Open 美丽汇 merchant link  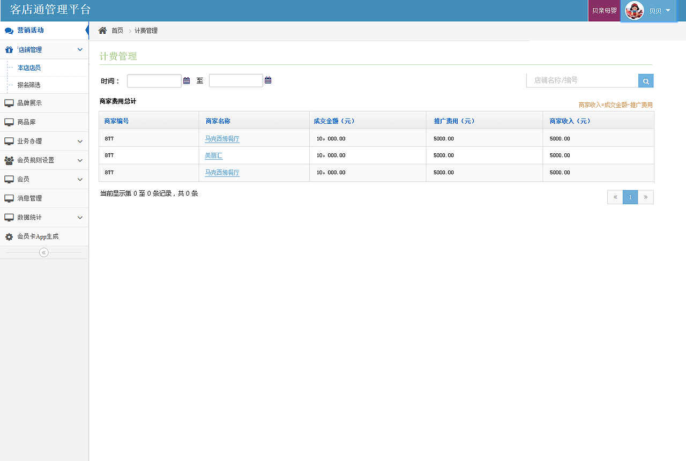point(213,155)
